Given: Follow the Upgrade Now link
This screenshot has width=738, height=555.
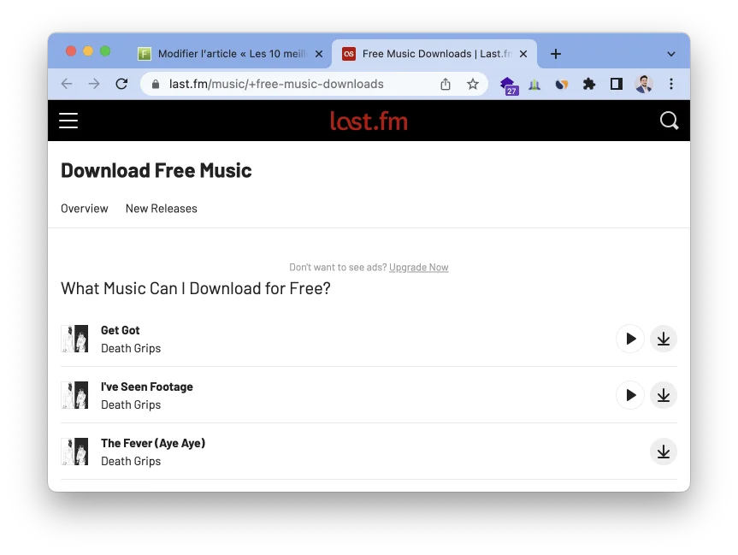Looking at the screenshot, I should click(x=418, y=268).
